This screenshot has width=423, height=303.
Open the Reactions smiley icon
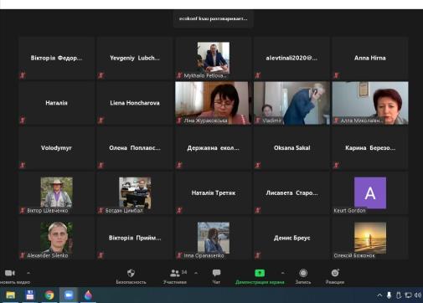coord(335,273)
